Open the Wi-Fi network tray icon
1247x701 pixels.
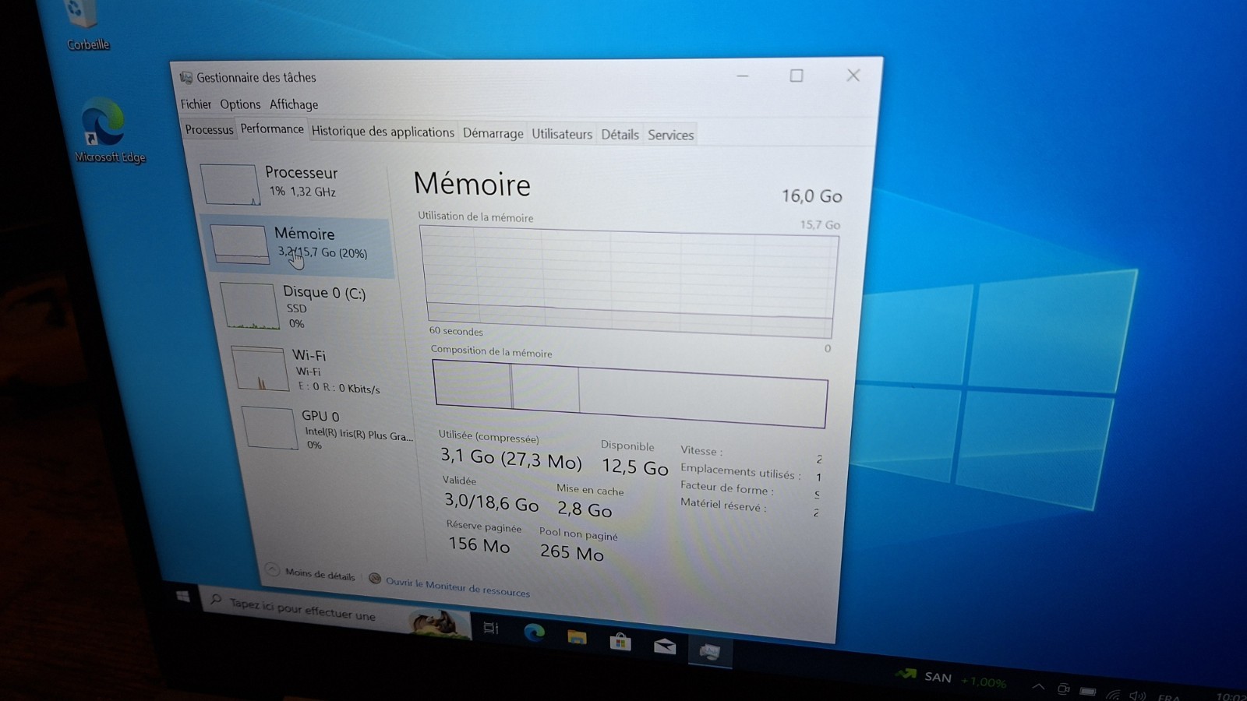1114,694
